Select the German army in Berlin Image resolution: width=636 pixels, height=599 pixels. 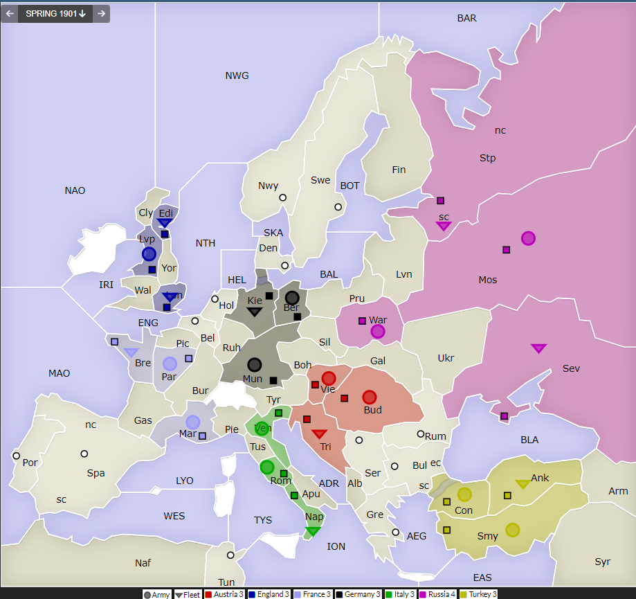[292, 298]
